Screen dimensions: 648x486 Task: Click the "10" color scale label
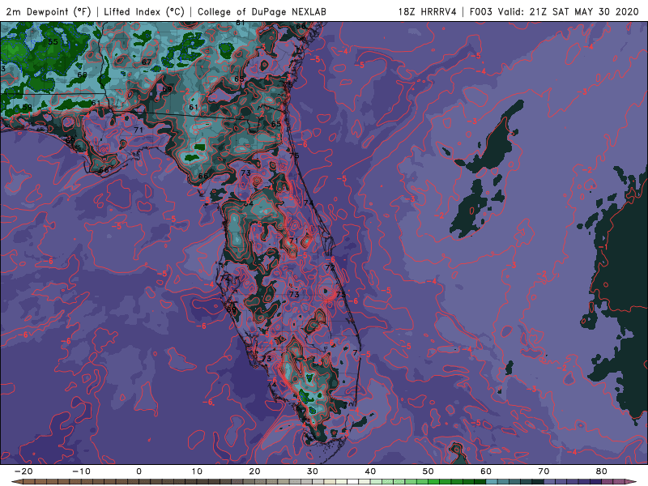197,471
